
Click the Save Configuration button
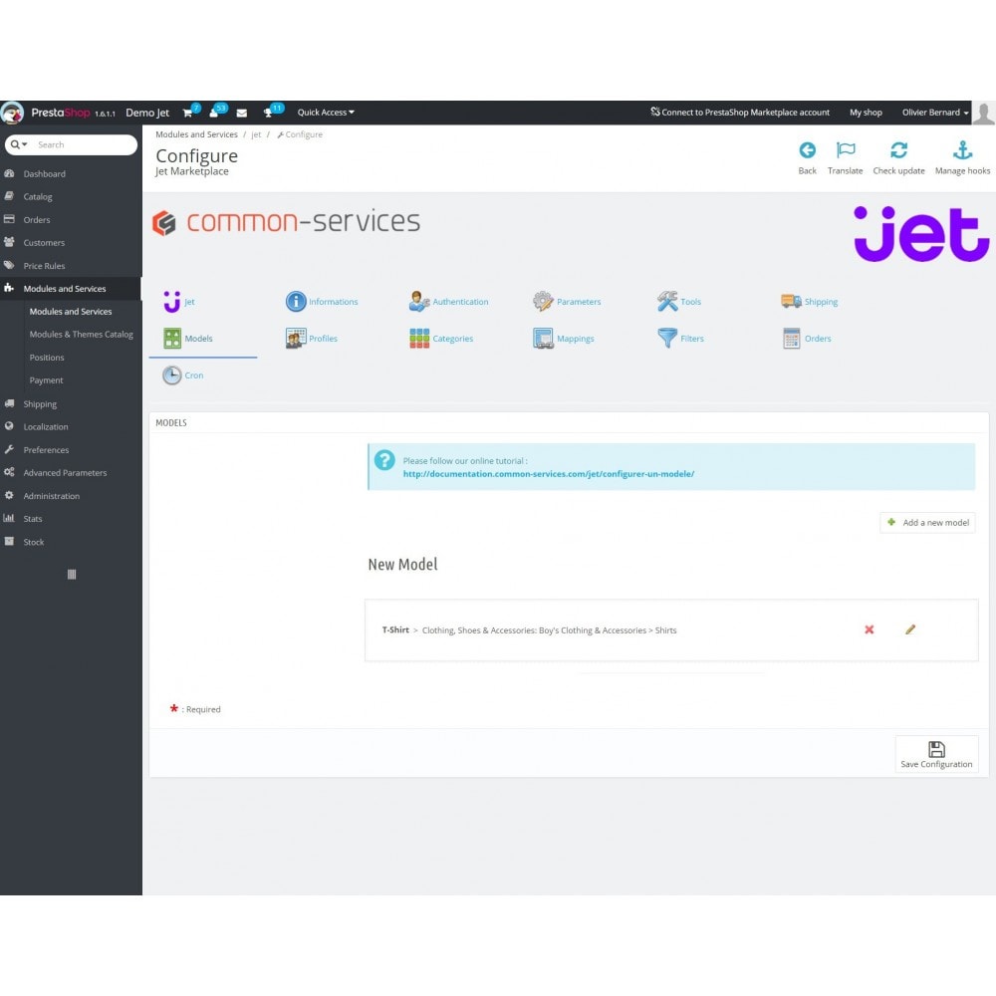pos(936,754)
